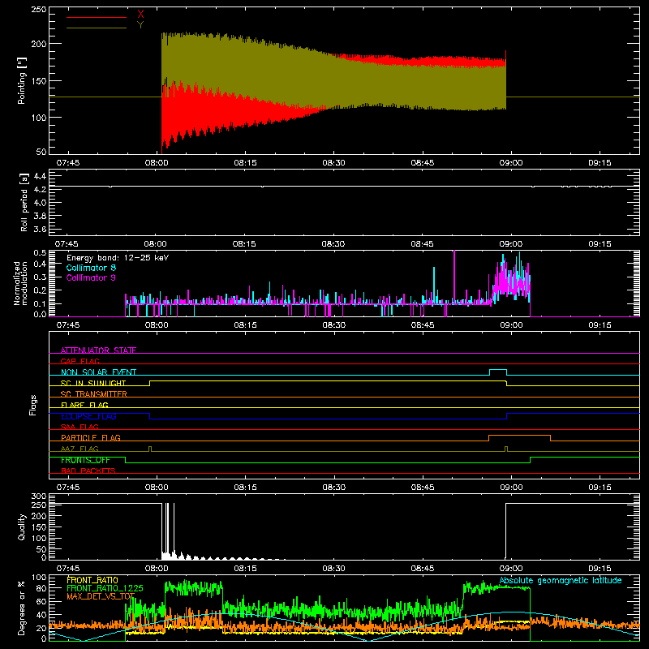This screenshot has width=649, height=649.
Task: Click the SC_TRANSMITTER flag label
Action: (x=94, y=394)
